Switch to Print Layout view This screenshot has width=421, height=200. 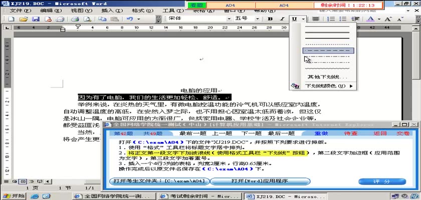click(x=24, y=181)
